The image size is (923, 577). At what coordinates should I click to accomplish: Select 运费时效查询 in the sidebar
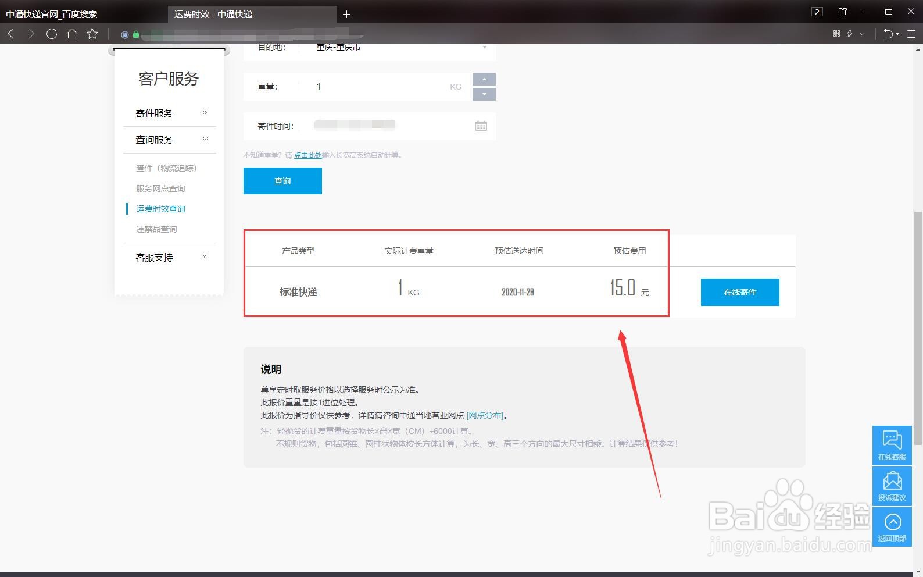tap(160, 209)
